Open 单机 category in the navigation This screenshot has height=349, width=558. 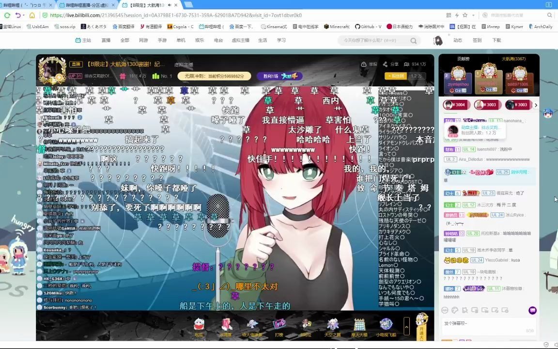pyautogui.click(x=181, y=40)
